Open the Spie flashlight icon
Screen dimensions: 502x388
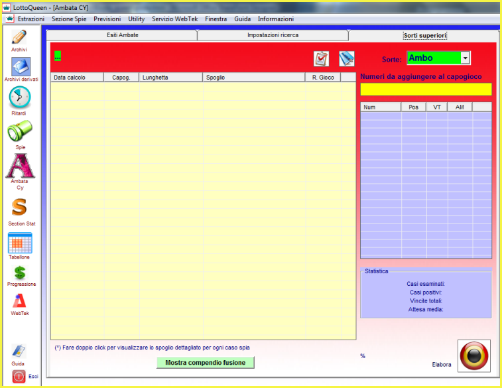20,131
